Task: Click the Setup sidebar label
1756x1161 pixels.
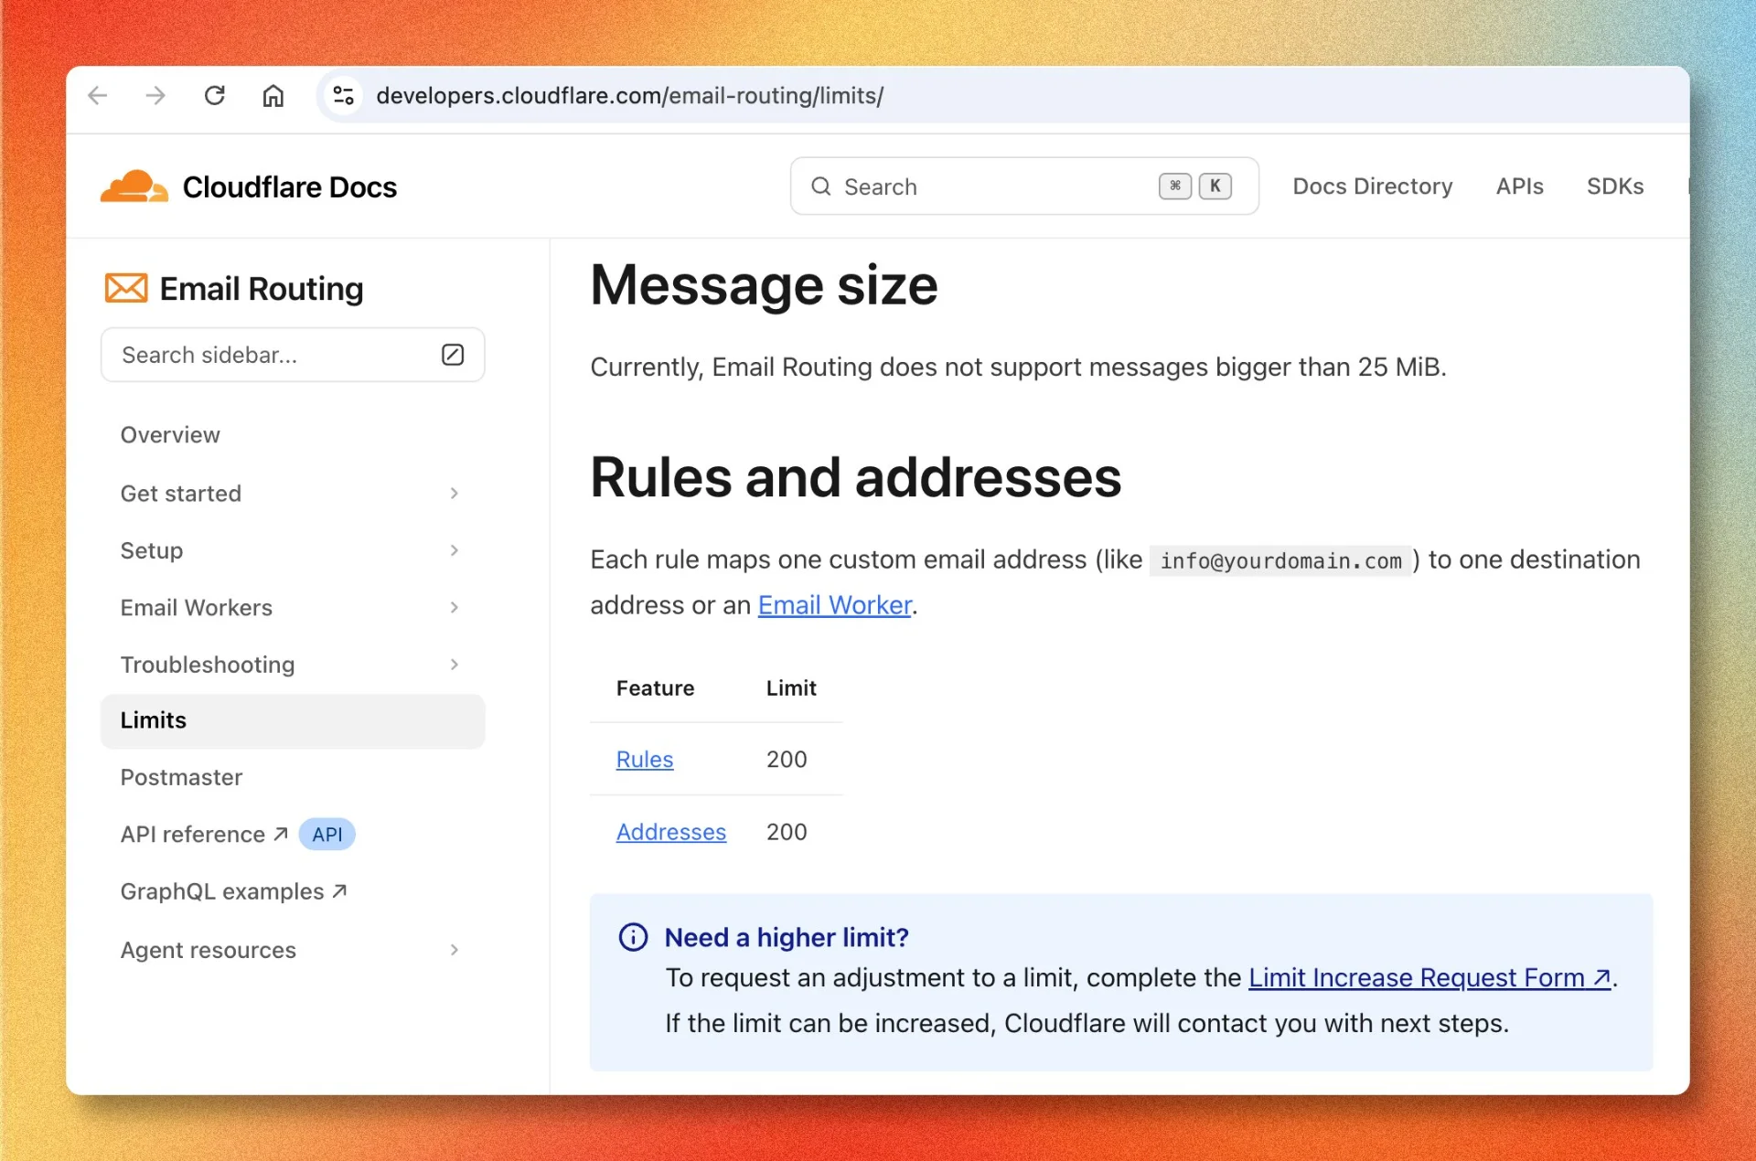Action: pyautogui.click(x=152, y=550)
